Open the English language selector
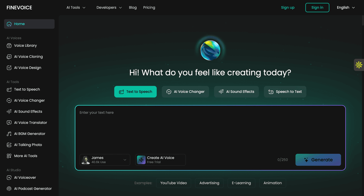The image size is (364, 196). (x=346, y=7)
